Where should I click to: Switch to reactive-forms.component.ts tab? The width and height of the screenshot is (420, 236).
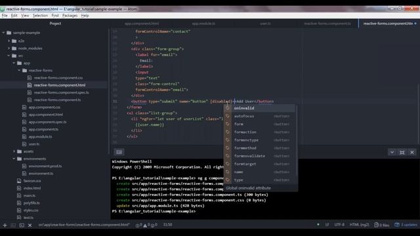tap(327, 24)
